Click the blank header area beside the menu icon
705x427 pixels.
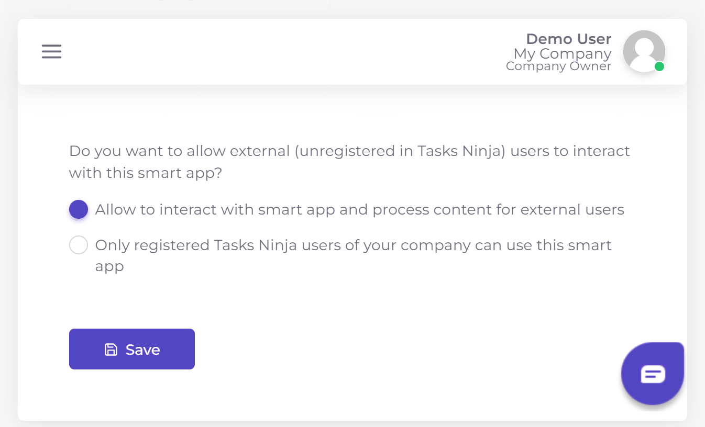coord(262,51)
